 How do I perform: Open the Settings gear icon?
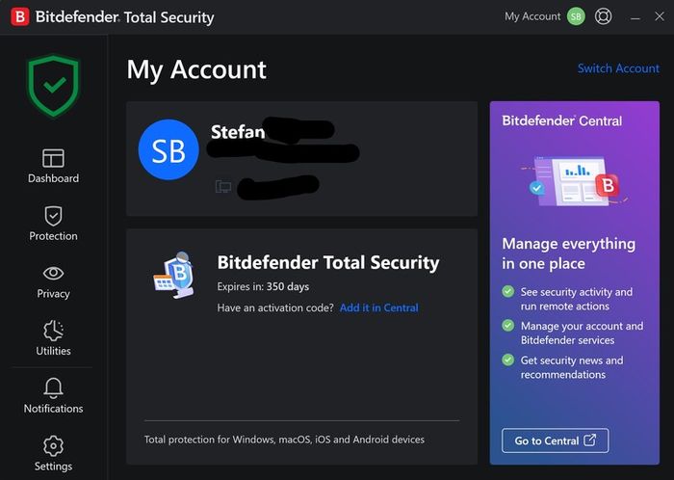53,446
